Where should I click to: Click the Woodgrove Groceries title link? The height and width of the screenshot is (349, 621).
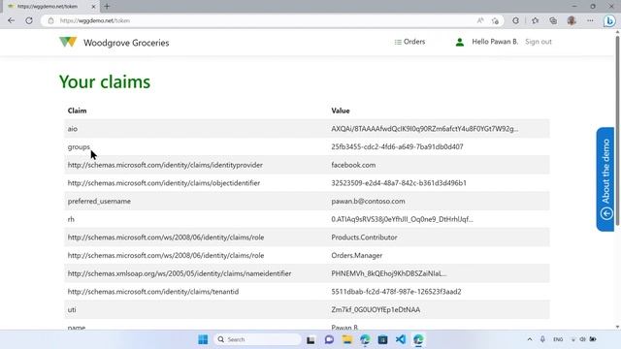pyautogui.click(x=126, y=43)
